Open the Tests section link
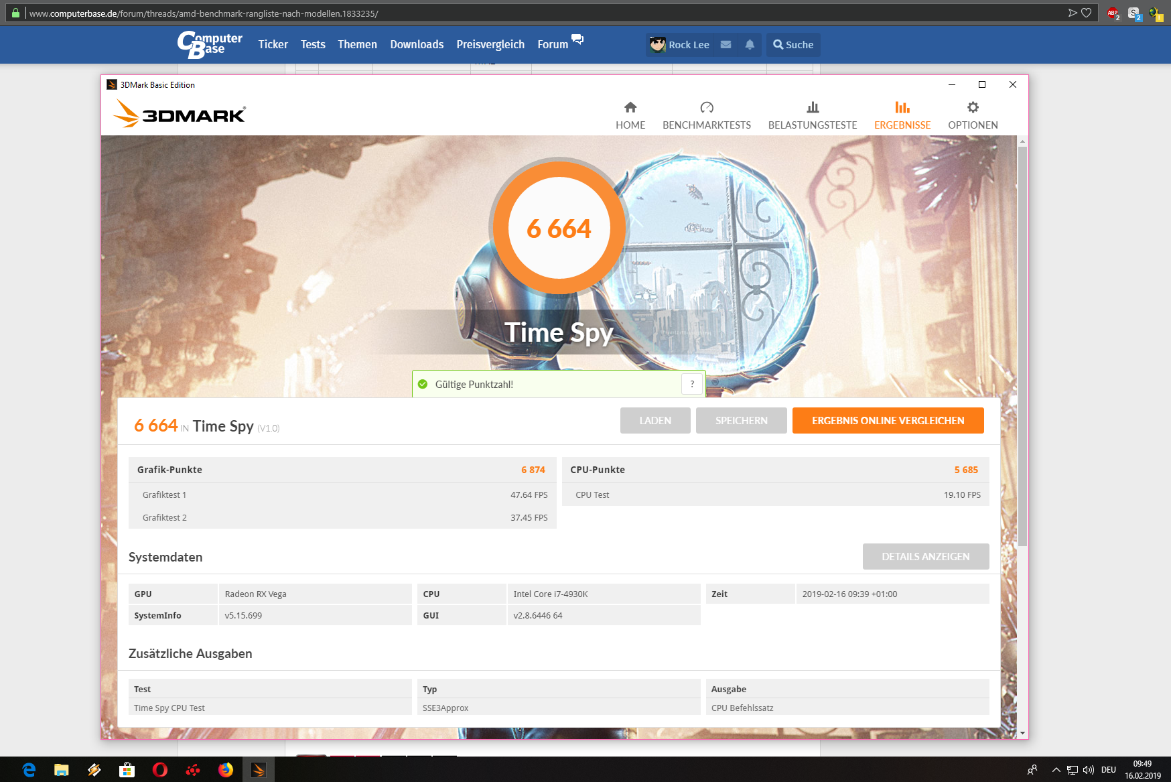Screen dimensions: 1171x782 pos(313,45)
